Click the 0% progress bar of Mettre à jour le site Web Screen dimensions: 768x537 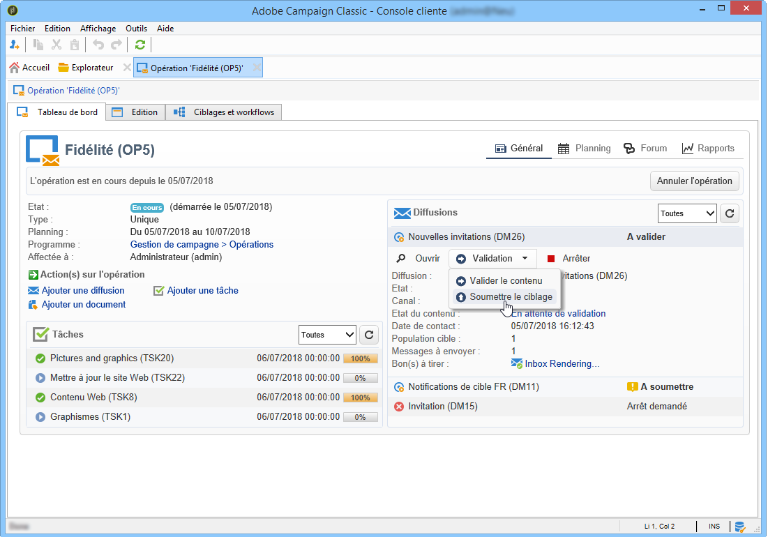coord(361,378)
